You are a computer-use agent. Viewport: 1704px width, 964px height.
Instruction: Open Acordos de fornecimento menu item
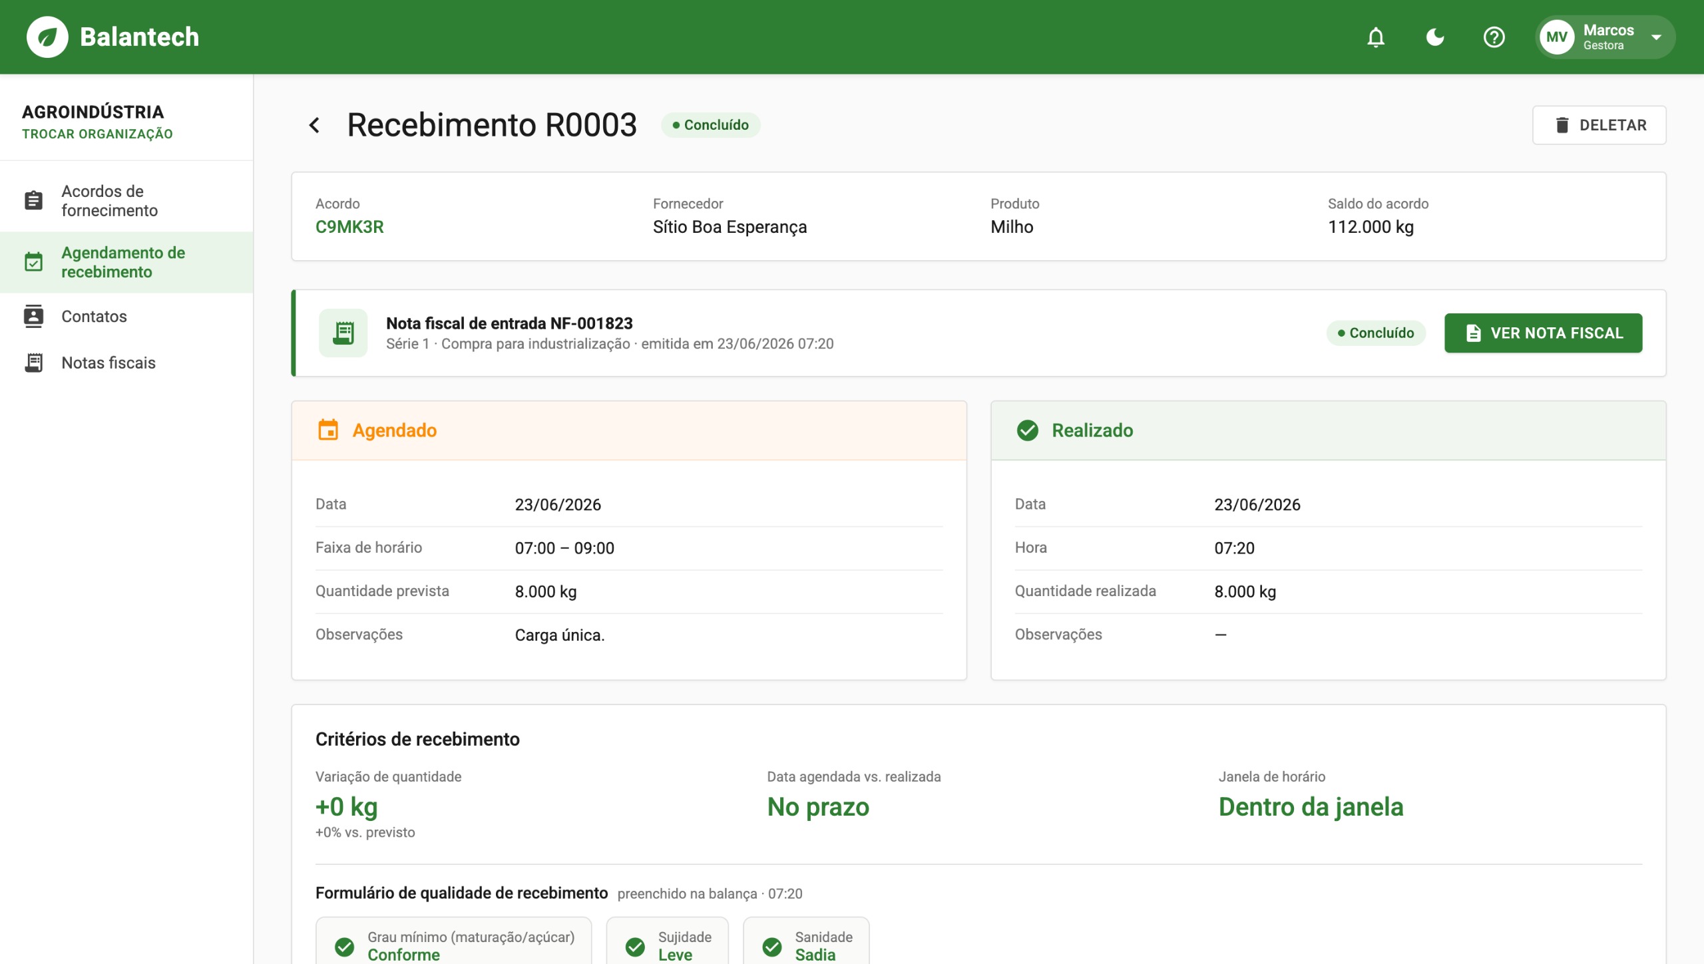coord(126,201)
